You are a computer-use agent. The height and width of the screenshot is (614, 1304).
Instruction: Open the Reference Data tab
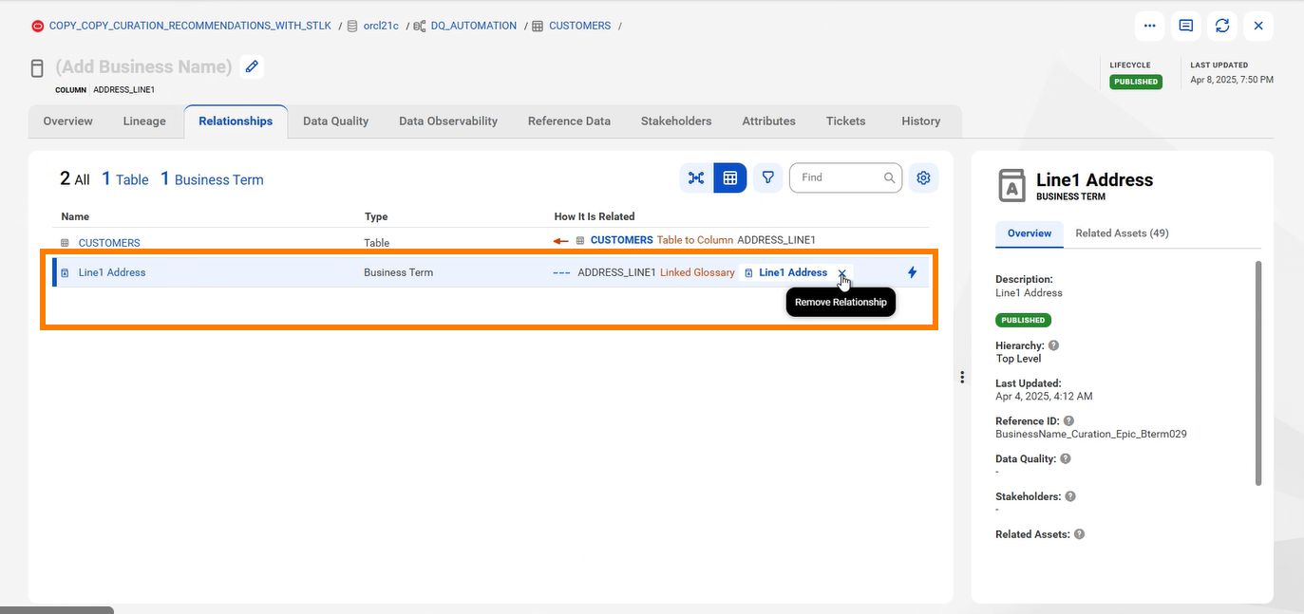click(569, 121)
